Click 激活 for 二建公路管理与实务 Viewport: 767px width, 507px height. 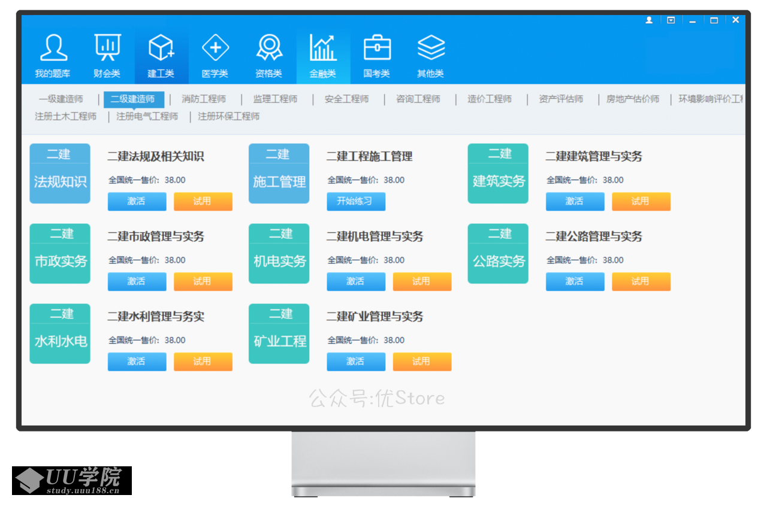tap(575, 282)
